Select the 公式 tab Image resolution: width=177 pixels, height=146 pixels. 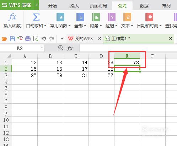(122, 6)
